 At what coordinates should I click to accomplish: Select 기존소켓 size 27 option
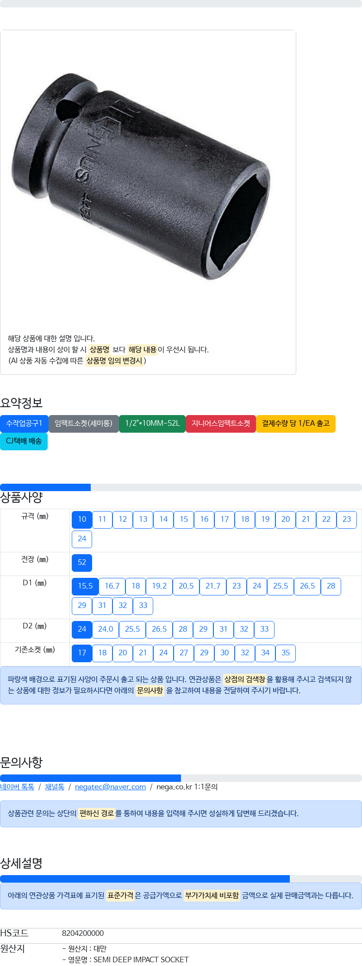tap(184, 653)
